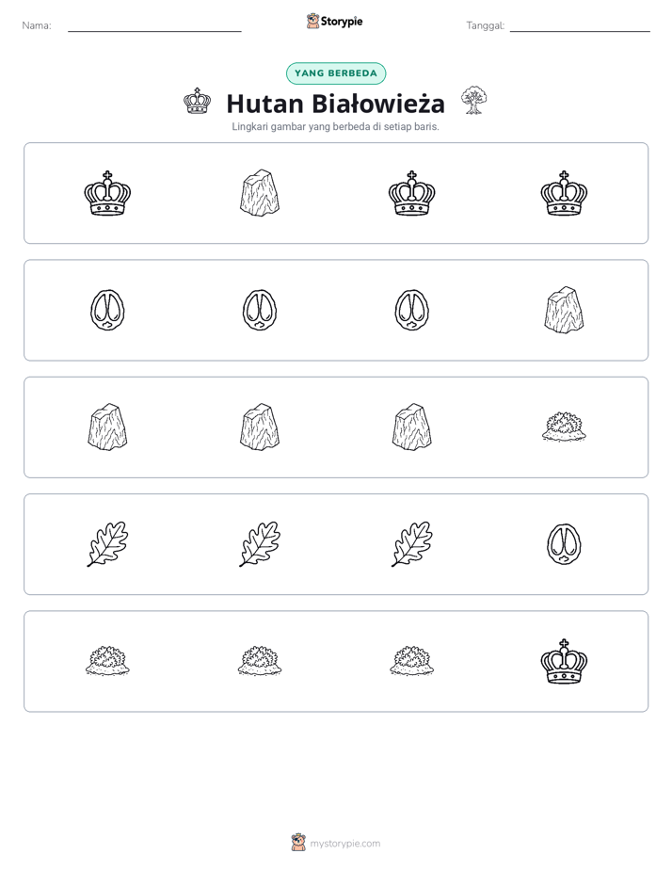Click the rock icon in the second row
This screenshot has height=870, width=672.
point(564,310)
